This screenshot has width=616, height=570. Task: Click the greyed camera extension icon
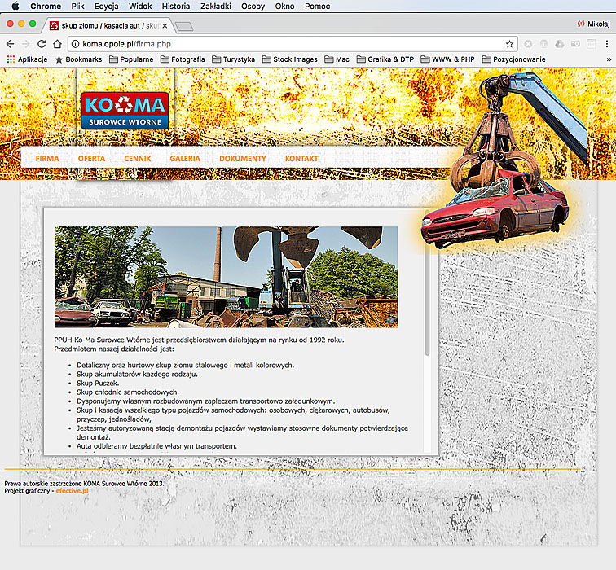(x=575, y=44)
